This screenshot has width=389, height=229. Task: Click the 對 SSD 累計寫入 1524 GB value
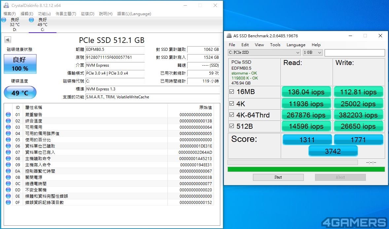click(x=204, y=57)
